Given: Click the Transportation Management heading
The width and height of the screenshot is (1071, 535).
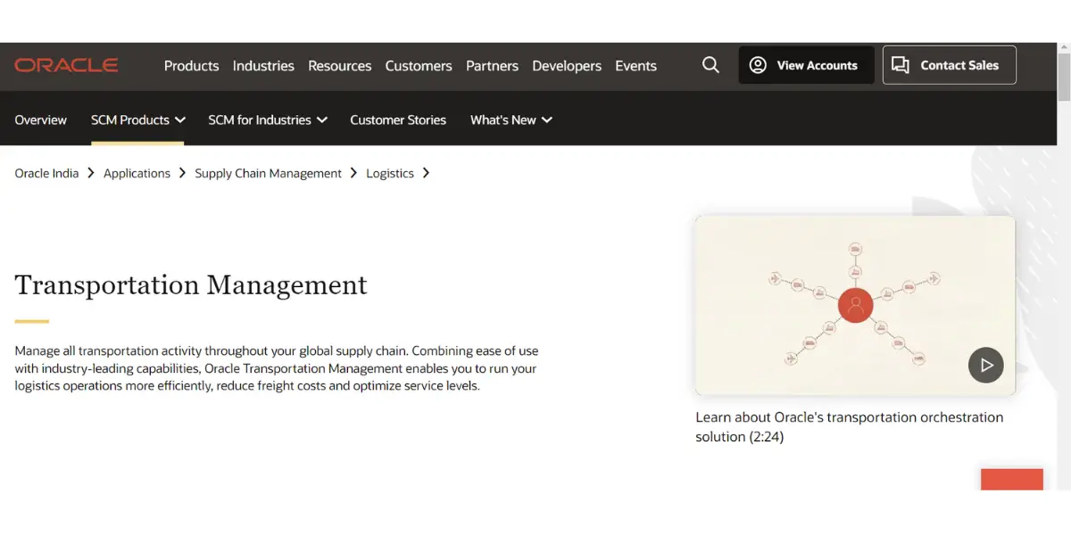Looking at the screenshot, I should (191, 284).
